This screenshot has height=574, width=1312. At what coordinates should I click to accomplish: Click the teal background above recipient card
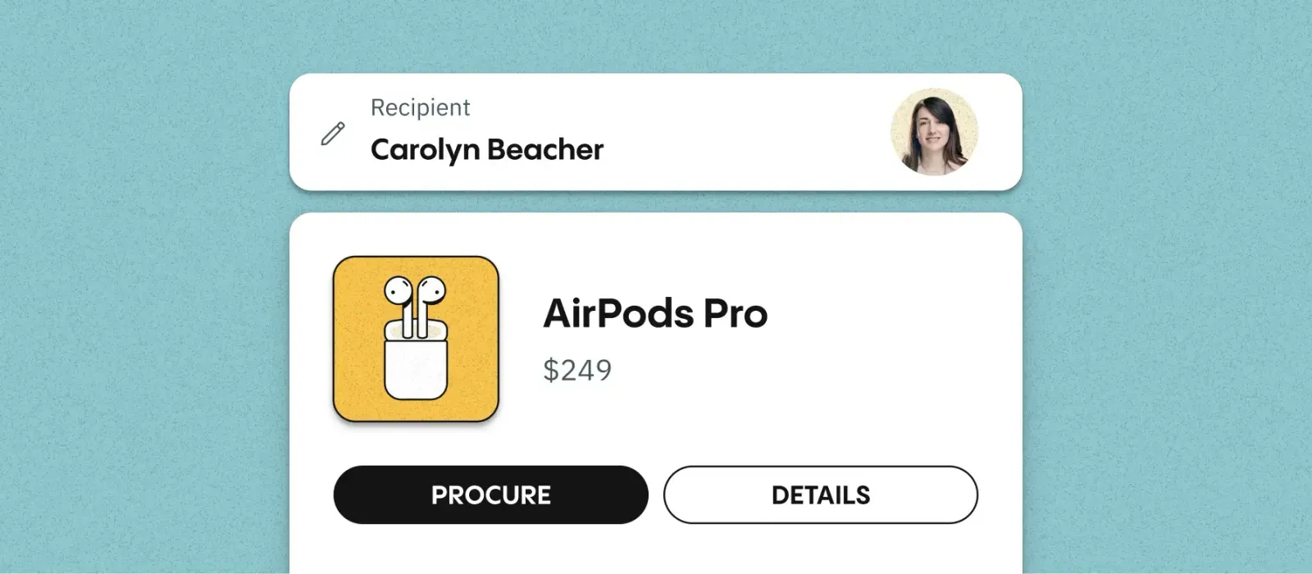(656, 36)
